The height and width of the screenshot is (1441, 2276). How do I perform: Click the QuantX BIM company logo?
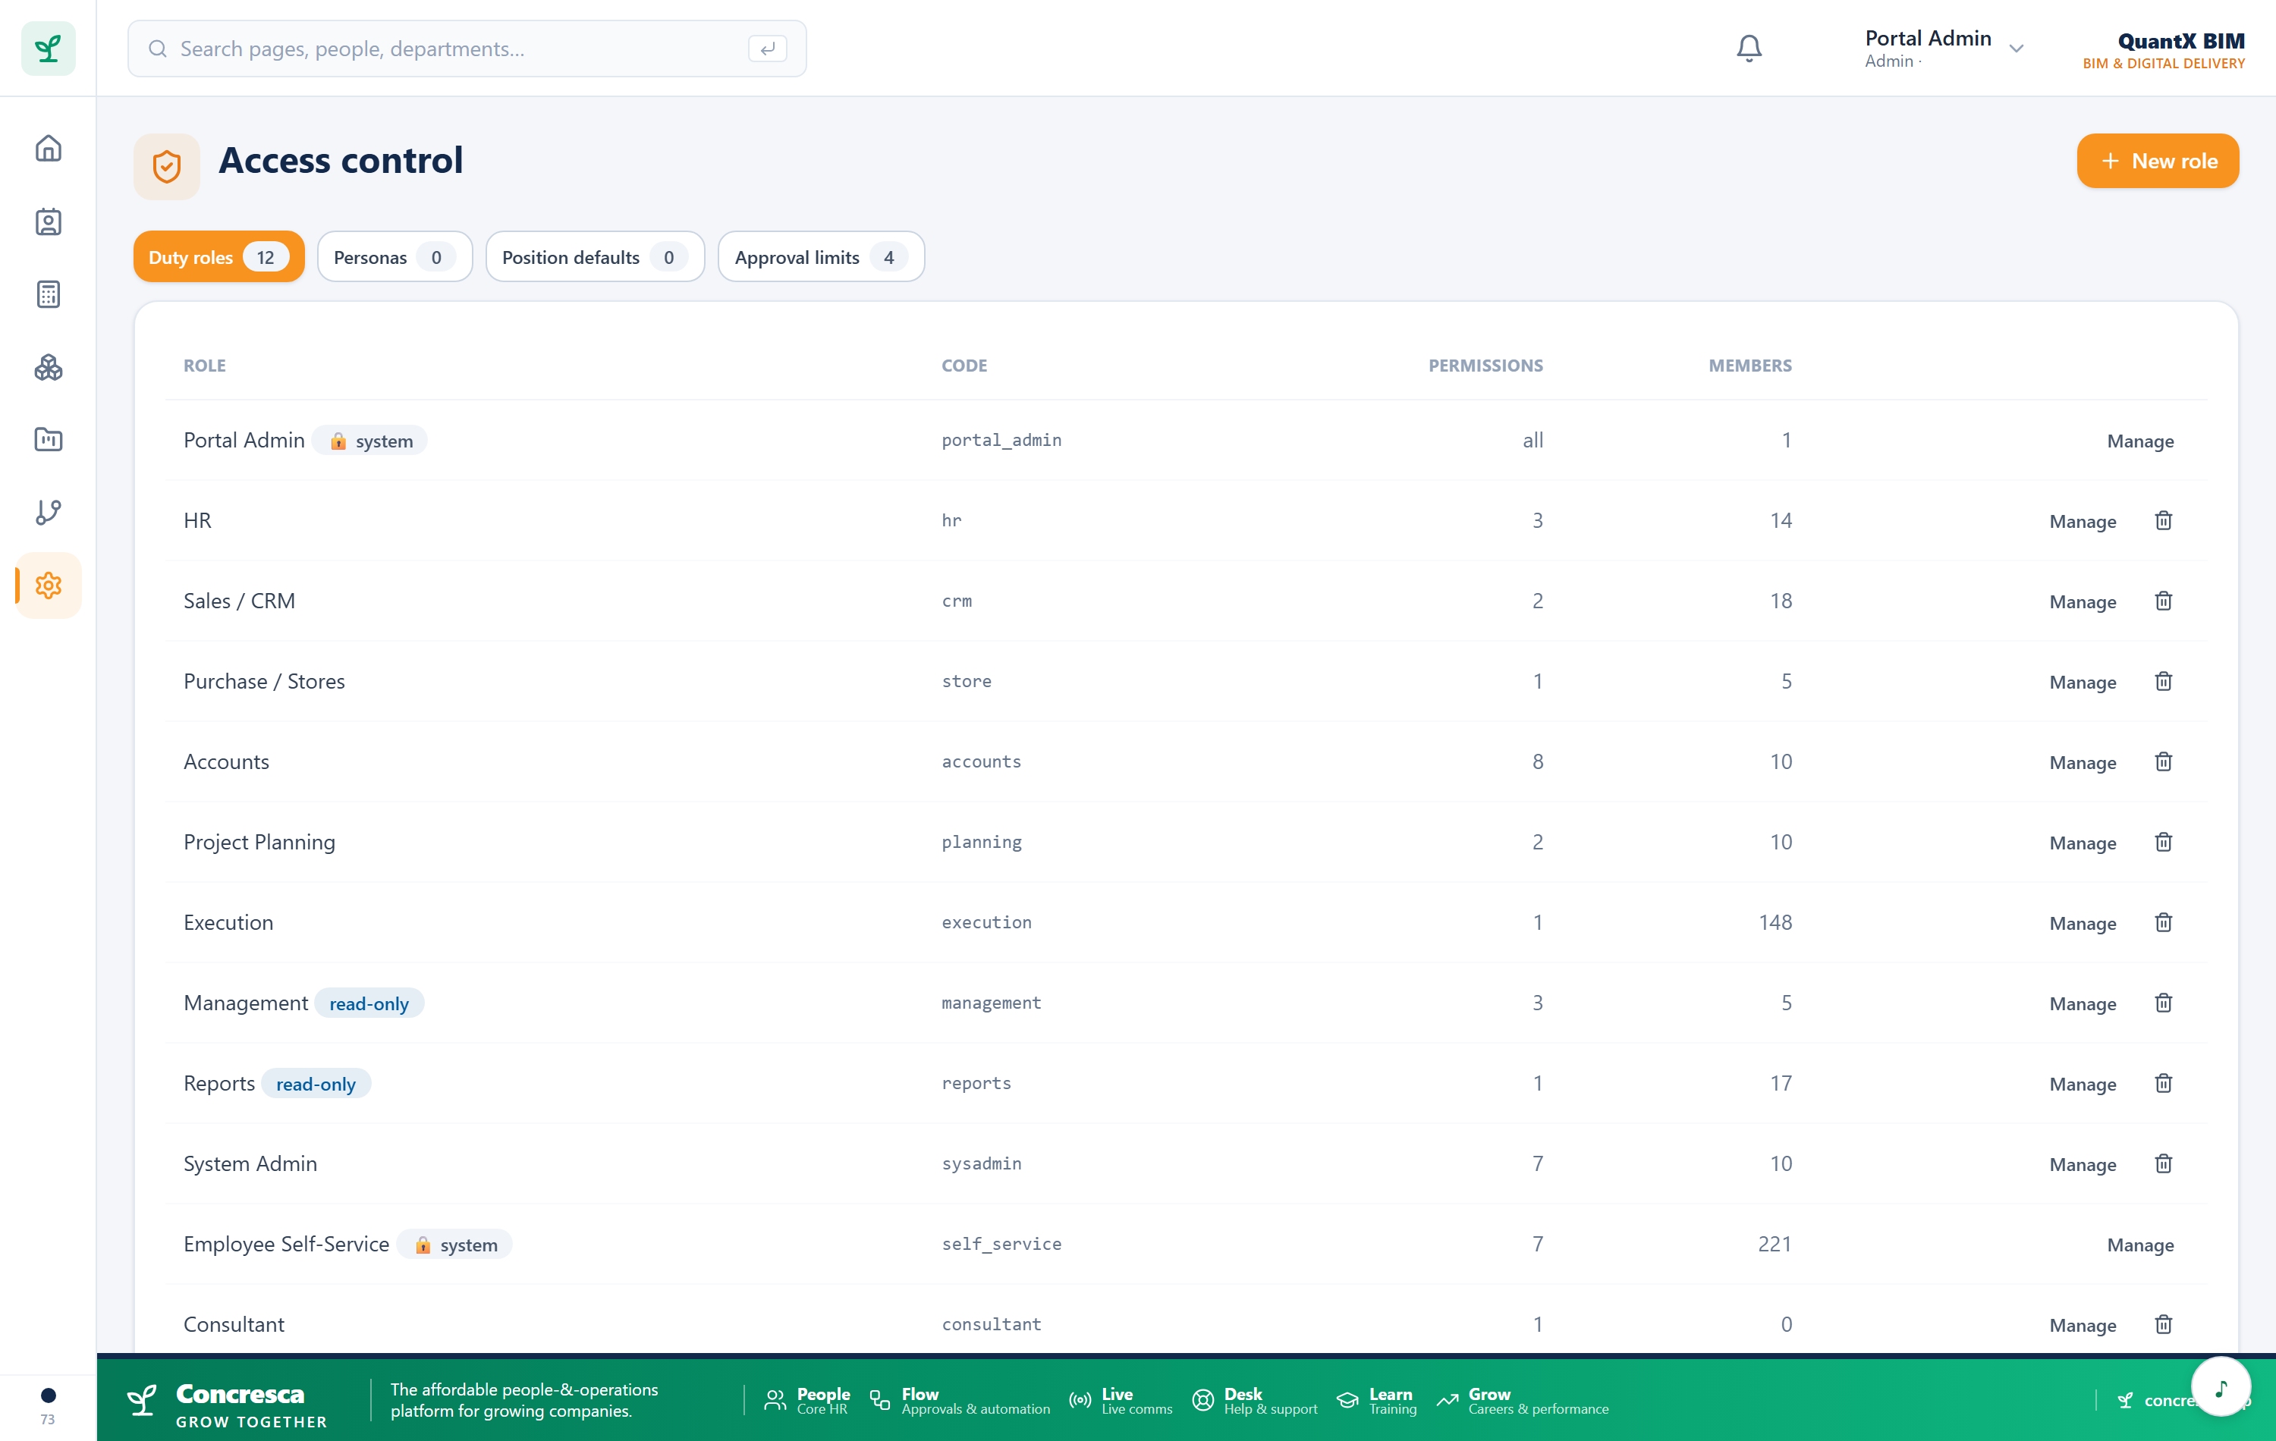click(x=2164, y=50)
